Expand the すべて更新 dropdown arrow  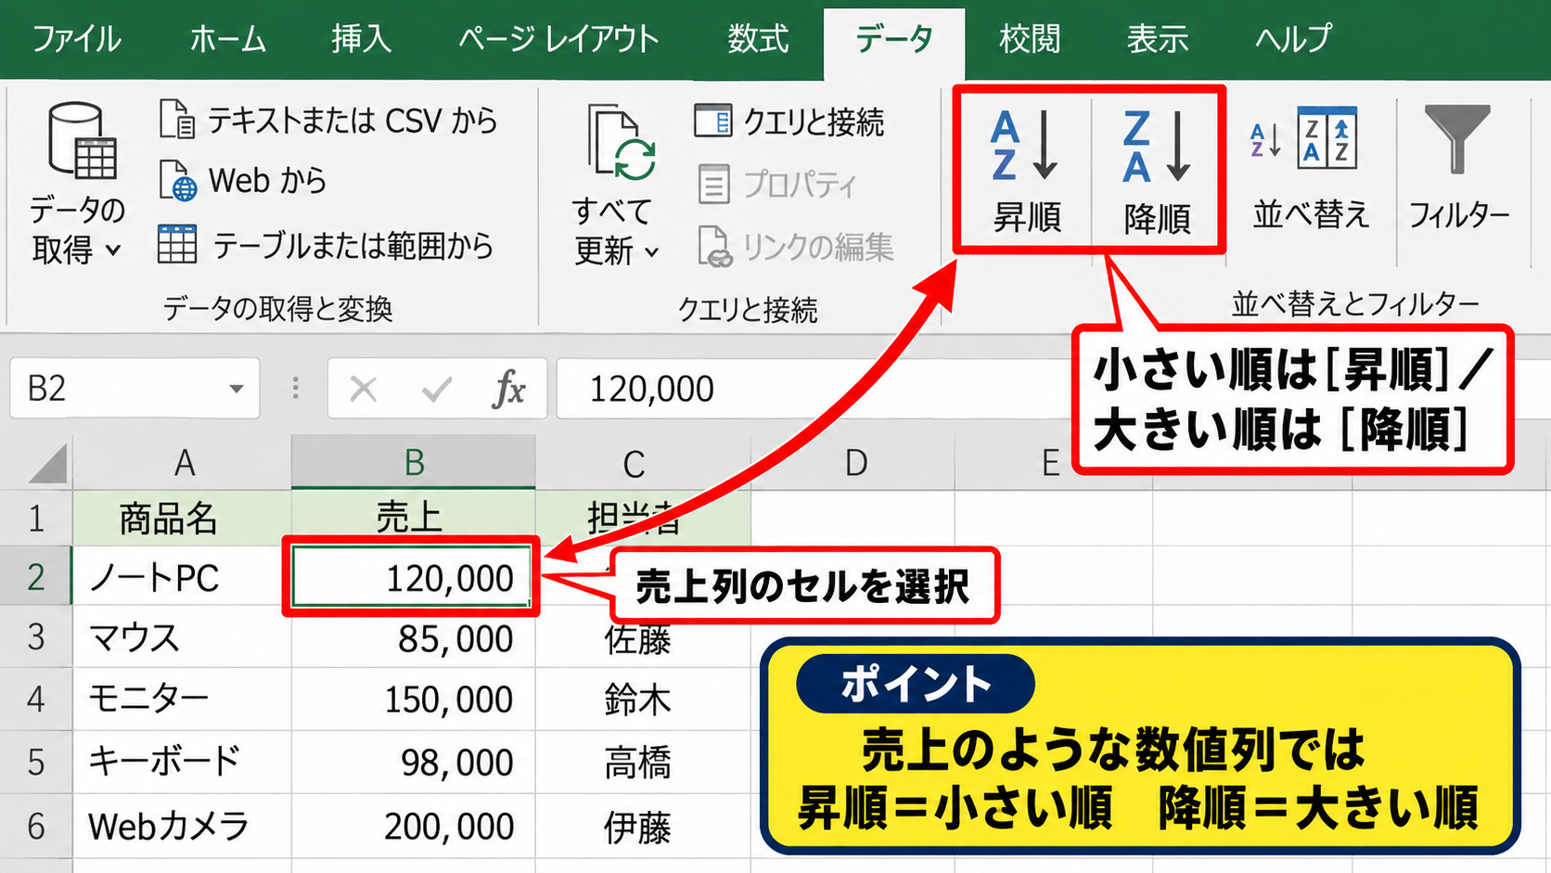651,251
